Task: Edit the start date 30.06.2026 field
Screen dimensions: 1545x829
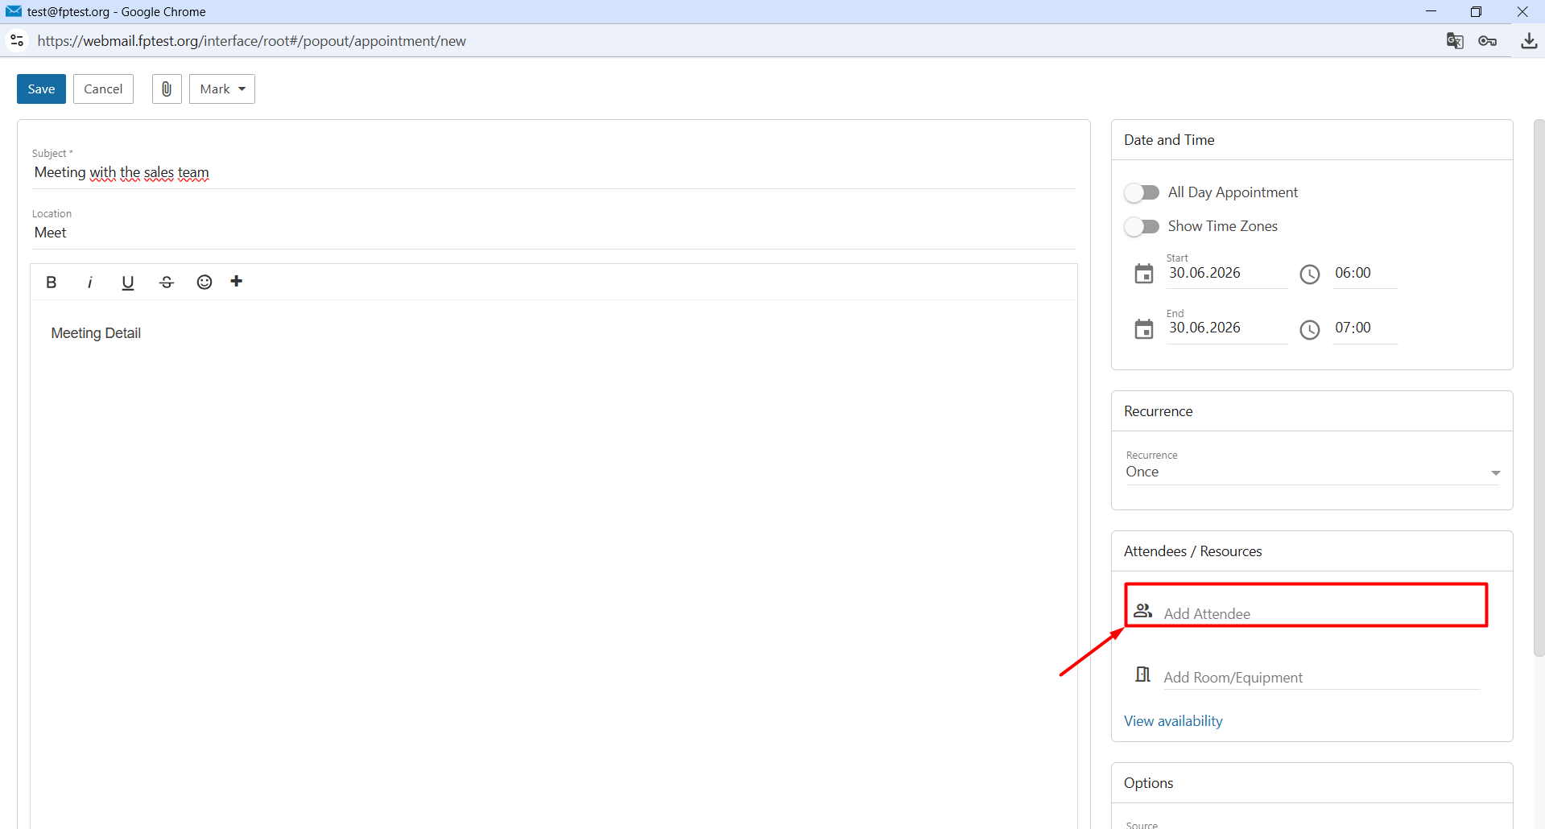Action: coord(1226,274)
